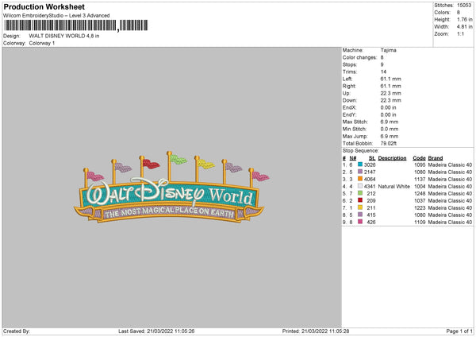Select the Trims value 14
Viewport: 476px width, 337px height.
383,72
